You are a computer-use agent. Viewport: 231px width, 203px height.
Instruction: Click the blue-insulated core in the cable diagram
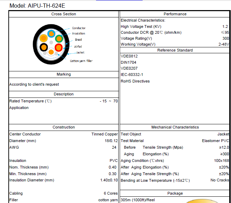(51, 33)
